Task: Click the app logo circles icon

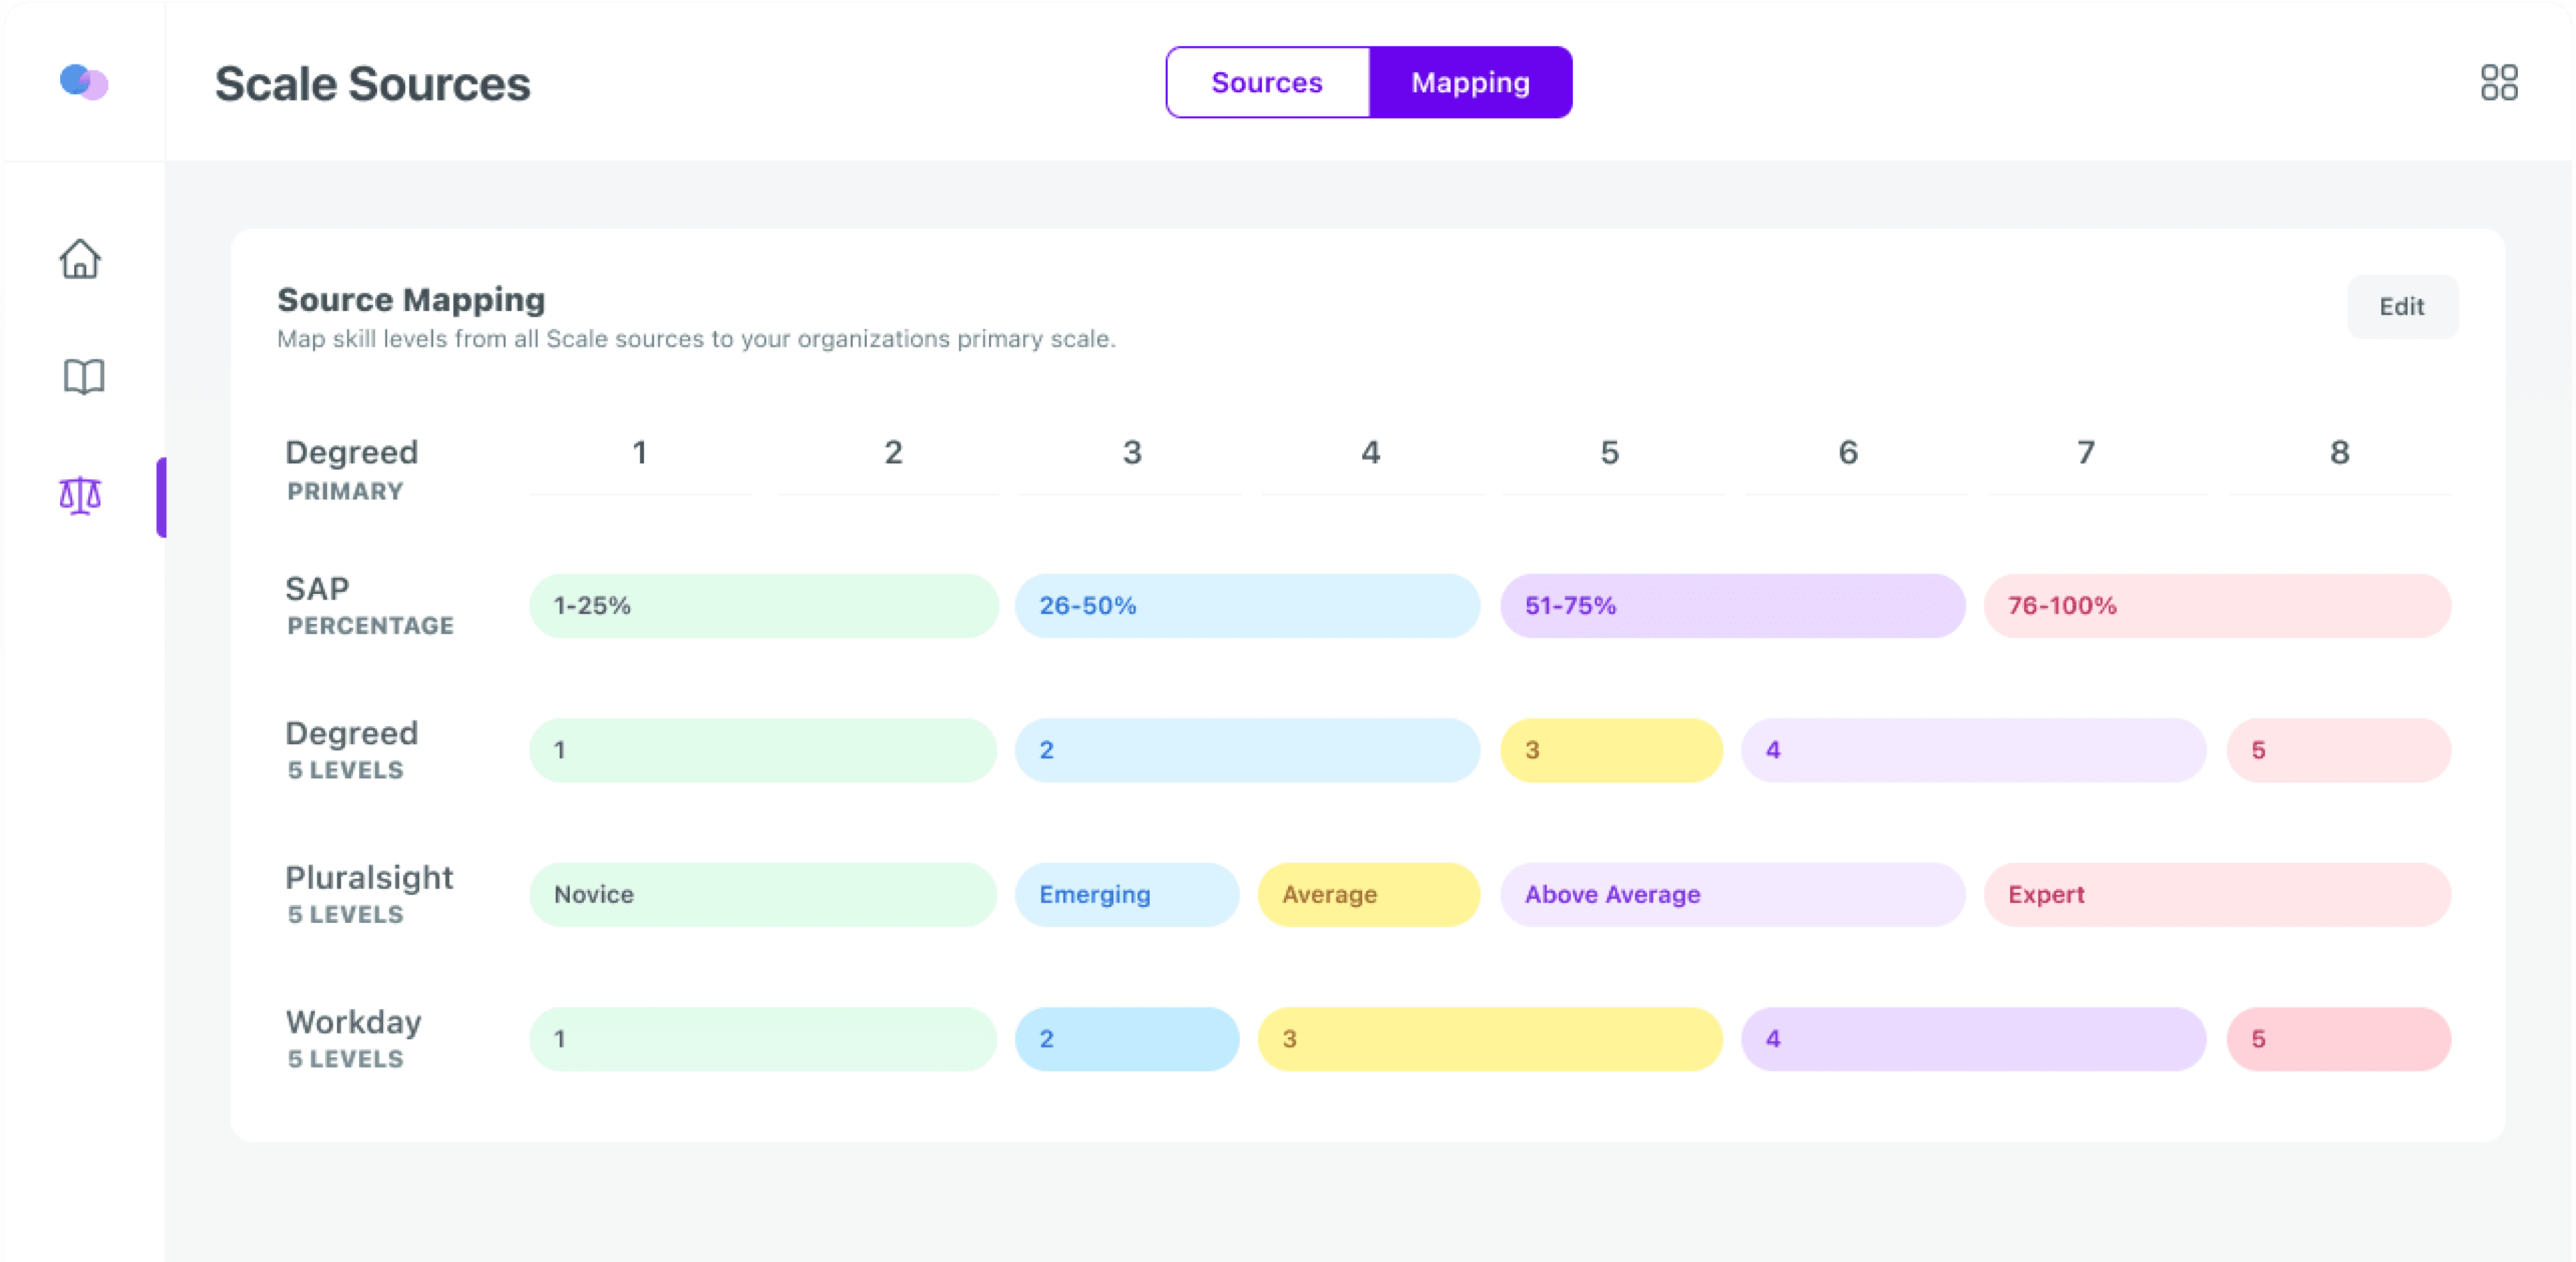Action: pos(84,82)
